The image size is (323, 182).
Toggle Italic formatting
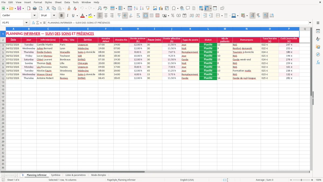pyautogui.click(x=67, y=16)
